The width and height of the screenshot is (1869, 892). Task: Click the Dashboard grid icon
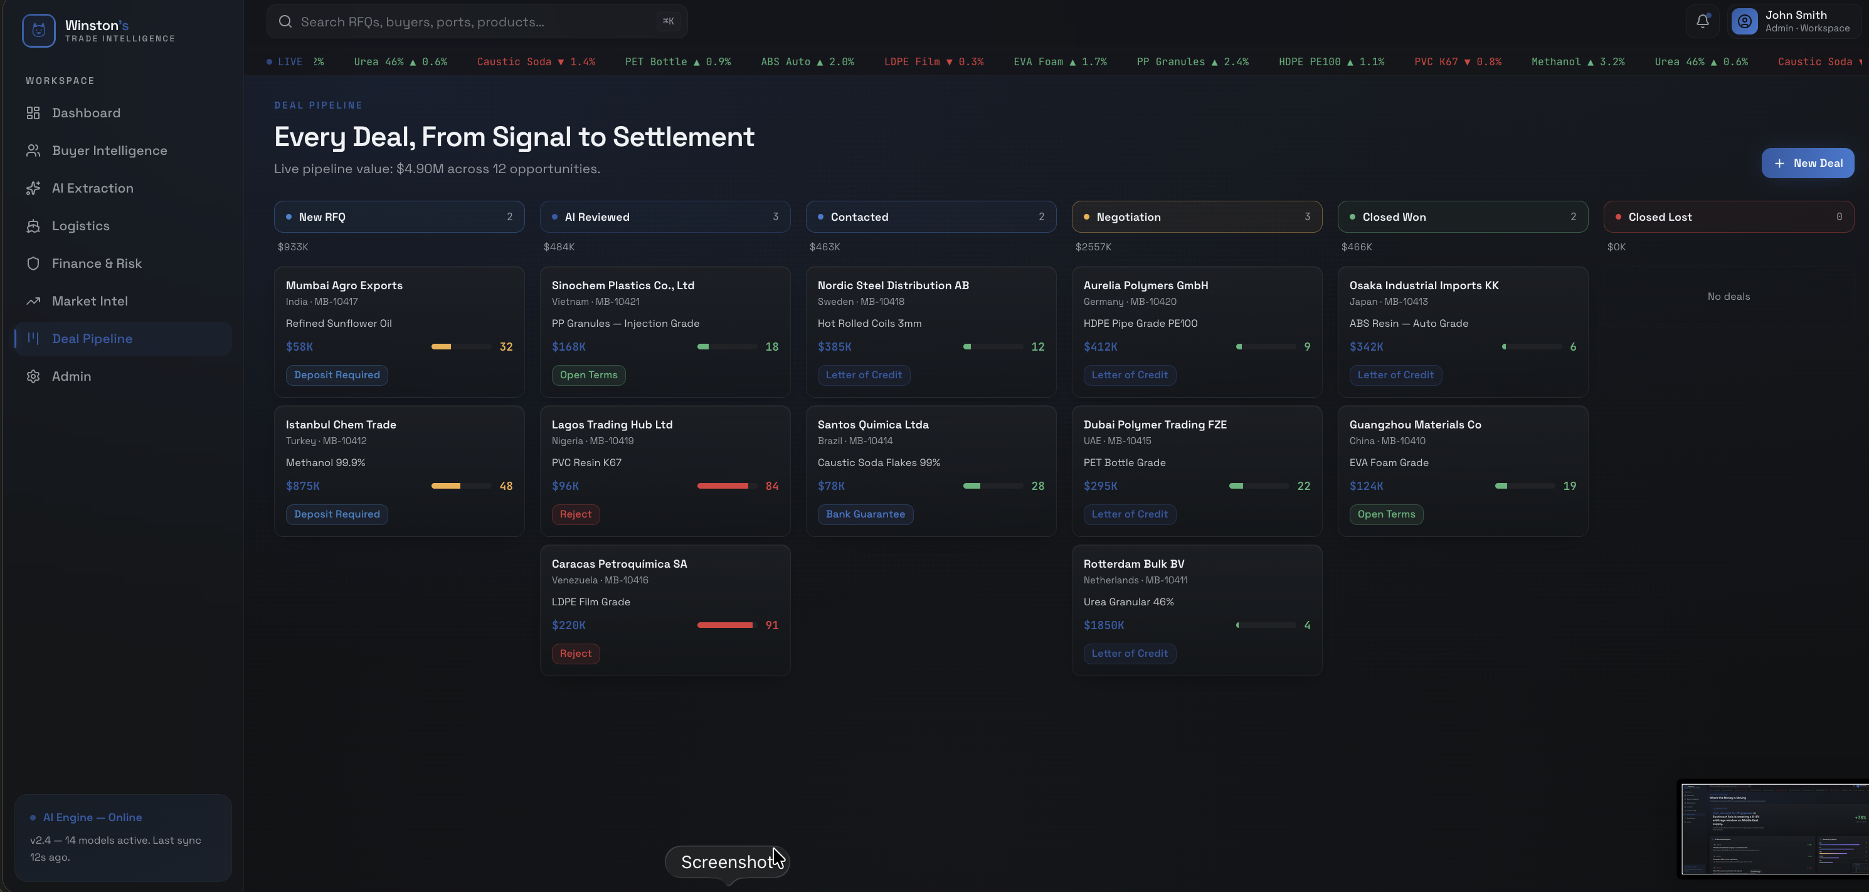33,112
